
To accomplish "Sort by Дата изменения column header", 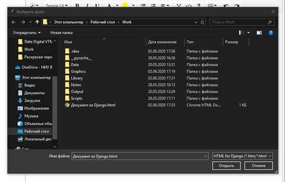I will [x=162, y=42].
